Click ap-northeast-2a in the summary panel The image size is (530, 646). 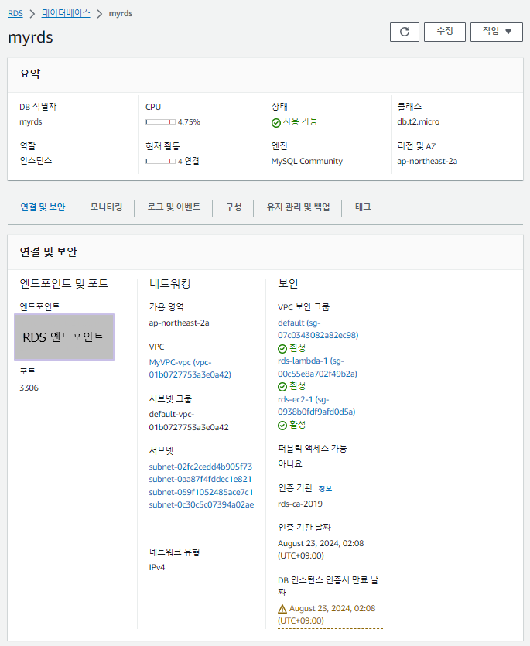pyautogui.click(x=427, y=161)
